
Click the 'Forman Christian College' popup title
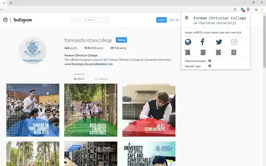click(x=220, y=18)
